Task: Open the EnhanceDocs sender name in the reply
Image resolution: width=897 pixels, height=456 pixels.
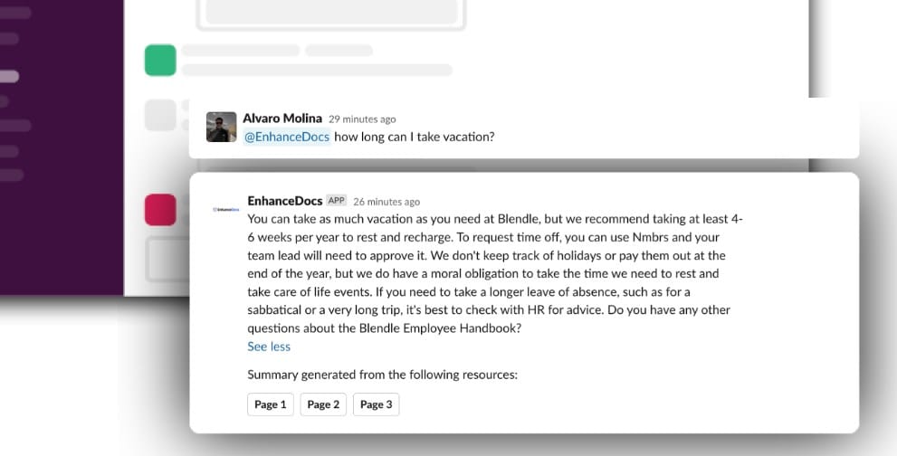Action: [x=285, y=201]
